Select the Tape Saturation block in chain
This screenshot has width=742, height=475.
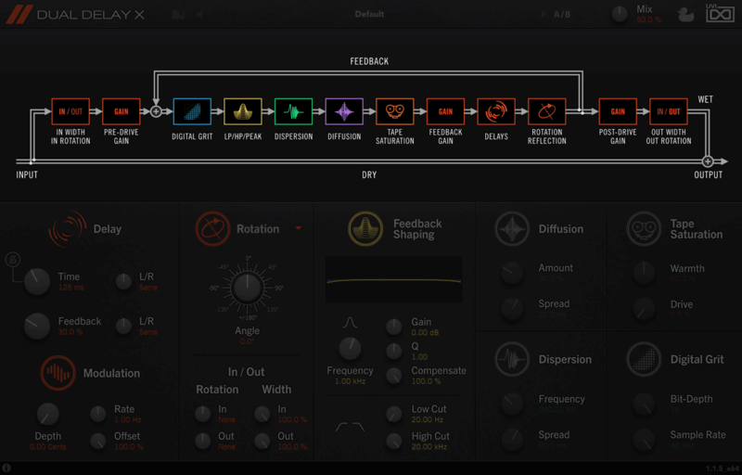[395, 111]
